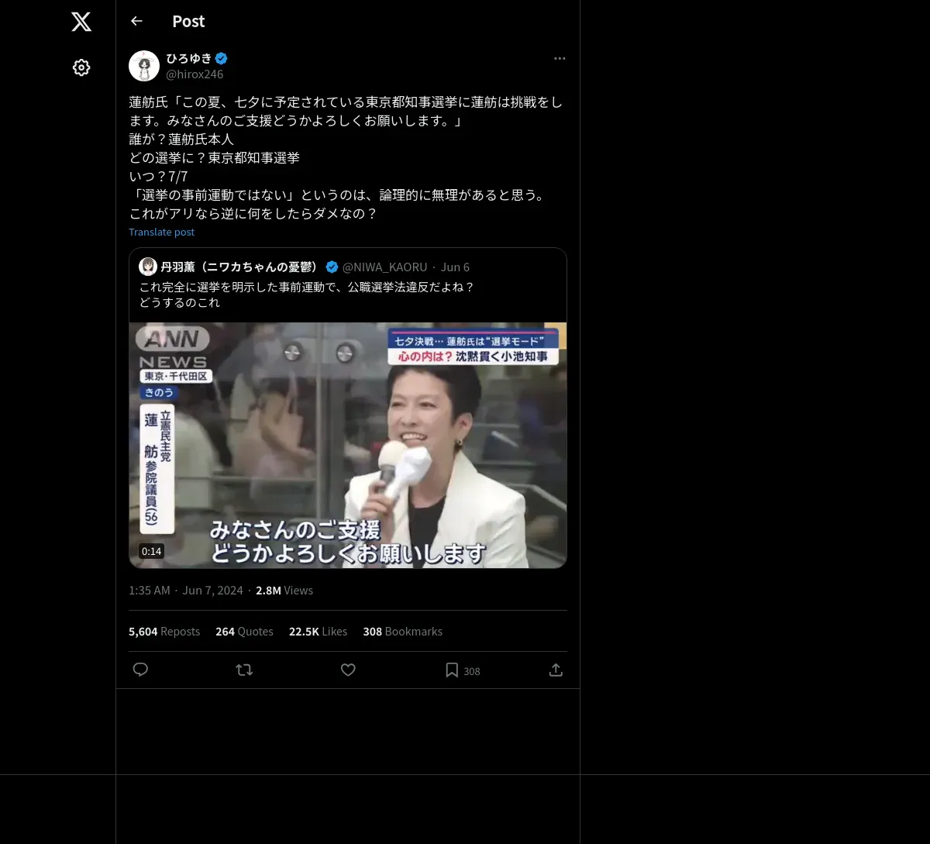This screenshot has height=844, width=930.
Task: Open the @hirox246 profile handle
Action: click(x=195, y=74)
